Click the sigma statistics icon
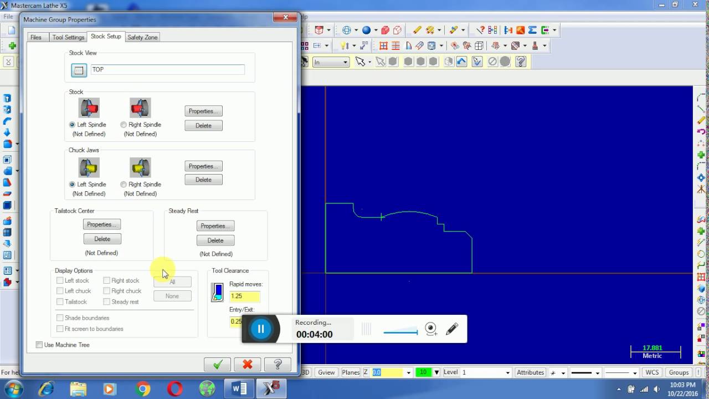The height and width of the screenshot is (399, 709). click(532, 30)
